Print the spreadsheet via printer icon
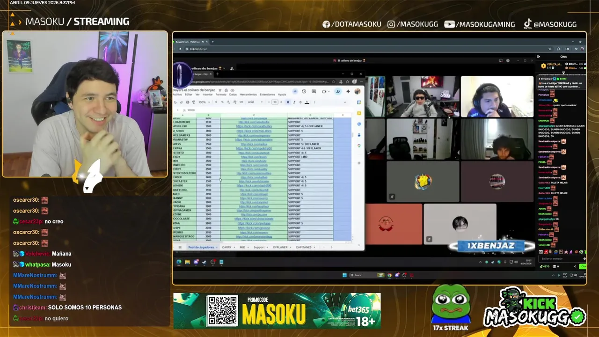The height and width of the screenshot is (337, 599). (187, 102)
